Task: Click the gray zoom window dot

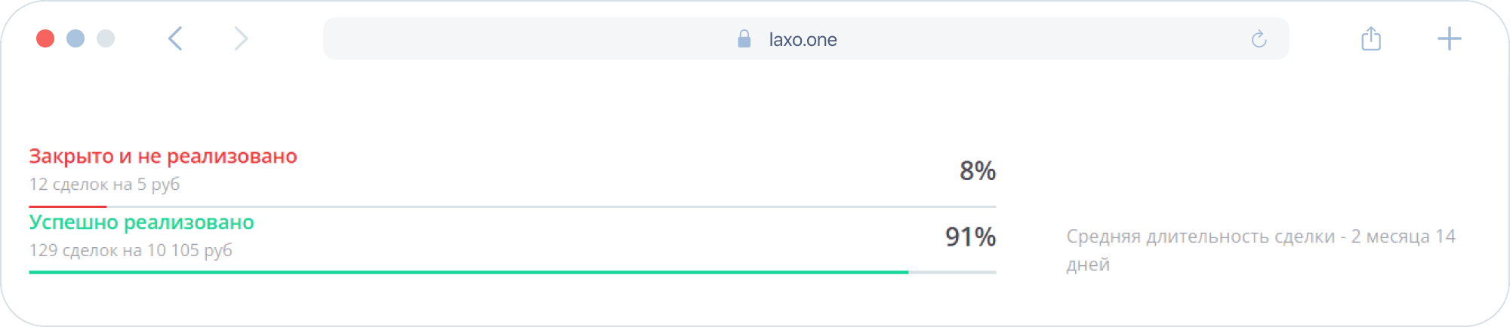Action: tap(106, 38)
